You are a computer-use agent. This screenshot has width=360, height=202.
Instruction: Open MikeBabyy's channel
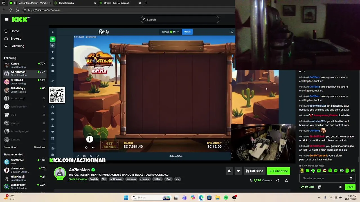24,90
